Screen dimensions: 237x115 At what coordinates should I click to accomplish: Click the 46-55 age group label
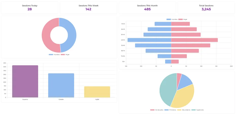(123, 40)
